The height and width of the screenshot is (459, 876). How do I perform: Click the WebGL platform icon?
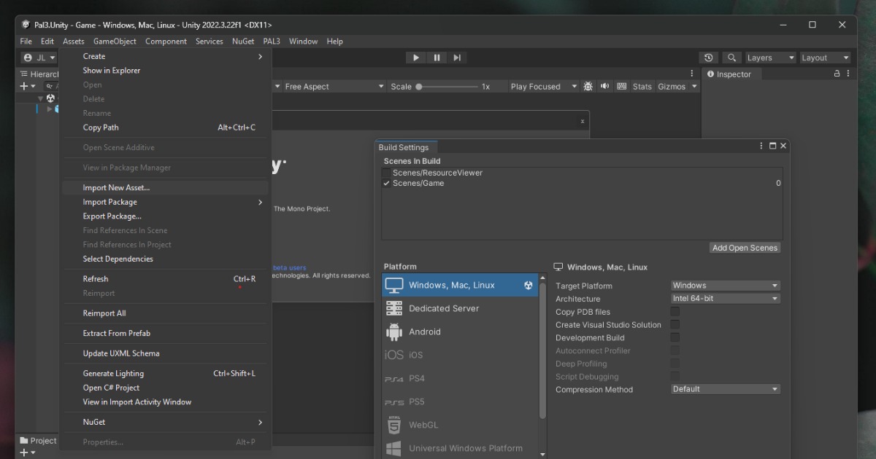click(x=393, y=425)
